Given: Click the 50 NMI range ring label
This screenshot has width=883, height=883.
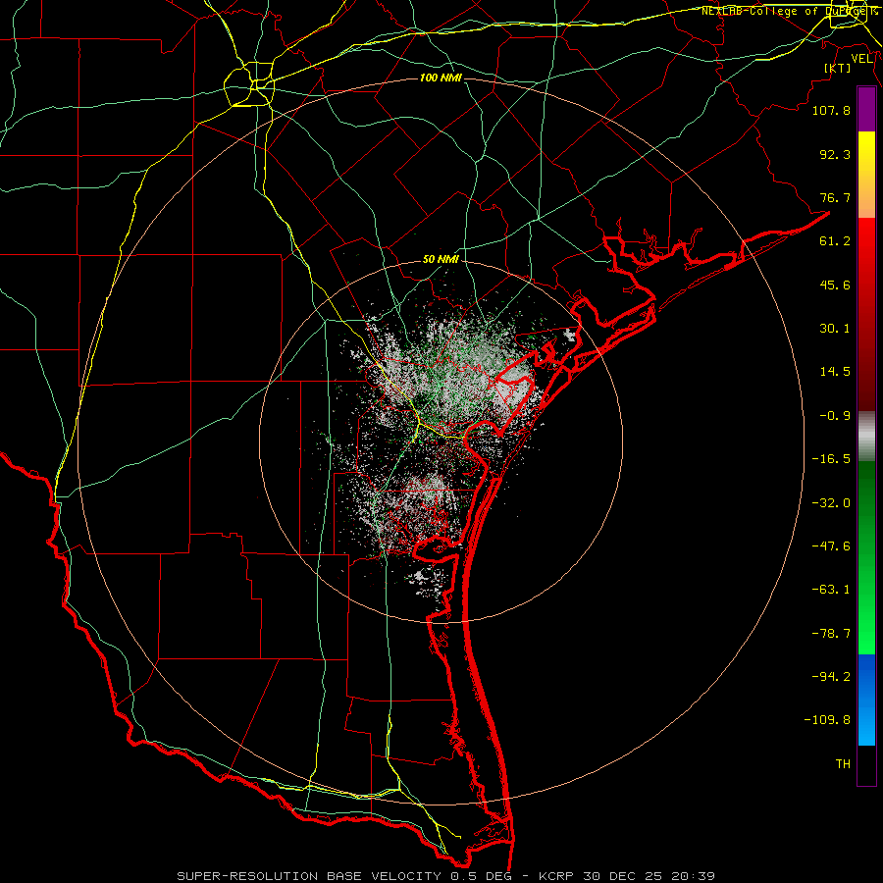Looking at the screenshot, I should click(x=441, y=260).
